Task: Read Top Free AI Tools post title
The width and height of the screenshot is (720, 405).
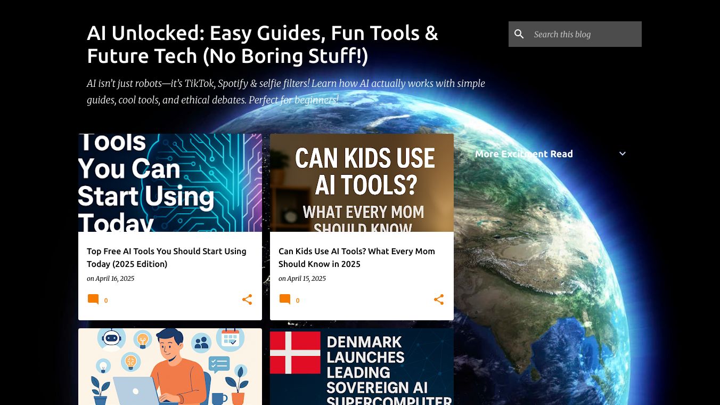Action: click(167, 257)
